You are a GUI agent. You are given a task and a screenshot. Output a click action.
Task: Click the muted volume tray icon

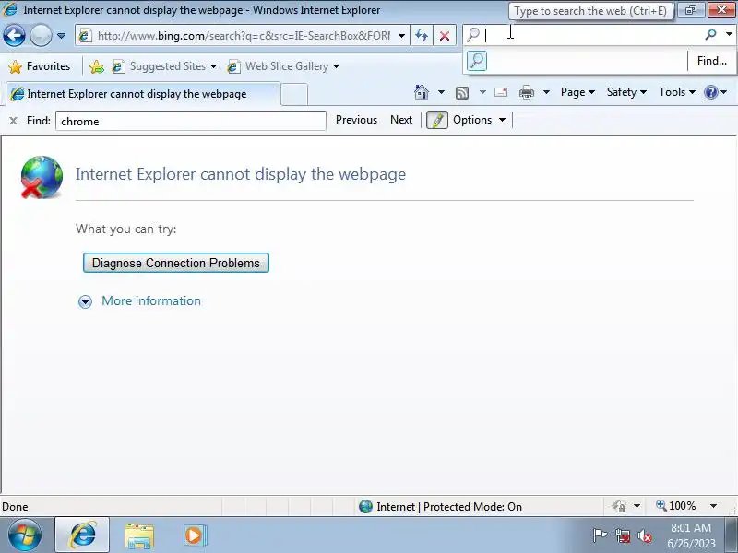point(644,535)
